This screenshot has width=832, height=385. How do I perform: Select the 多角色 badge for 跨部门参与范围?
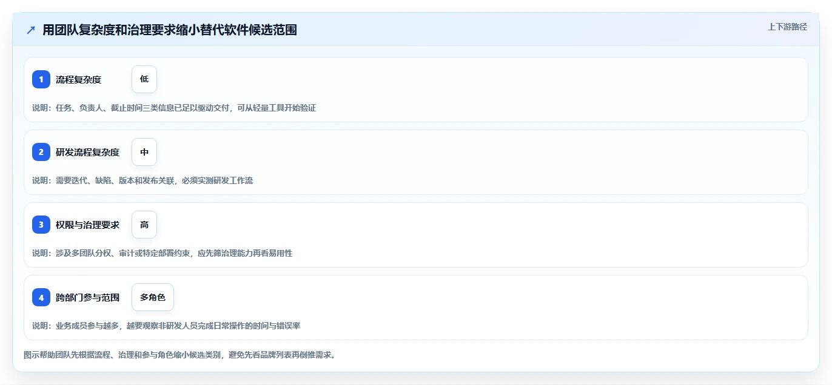pyautogui.click(x=153, y=297)
